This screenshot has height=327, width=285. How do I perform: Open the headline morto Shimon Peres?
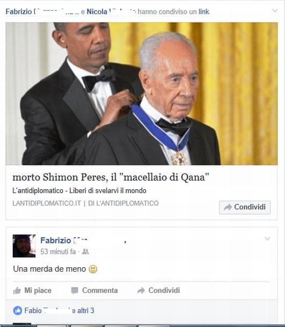click(x=111, y=177)
